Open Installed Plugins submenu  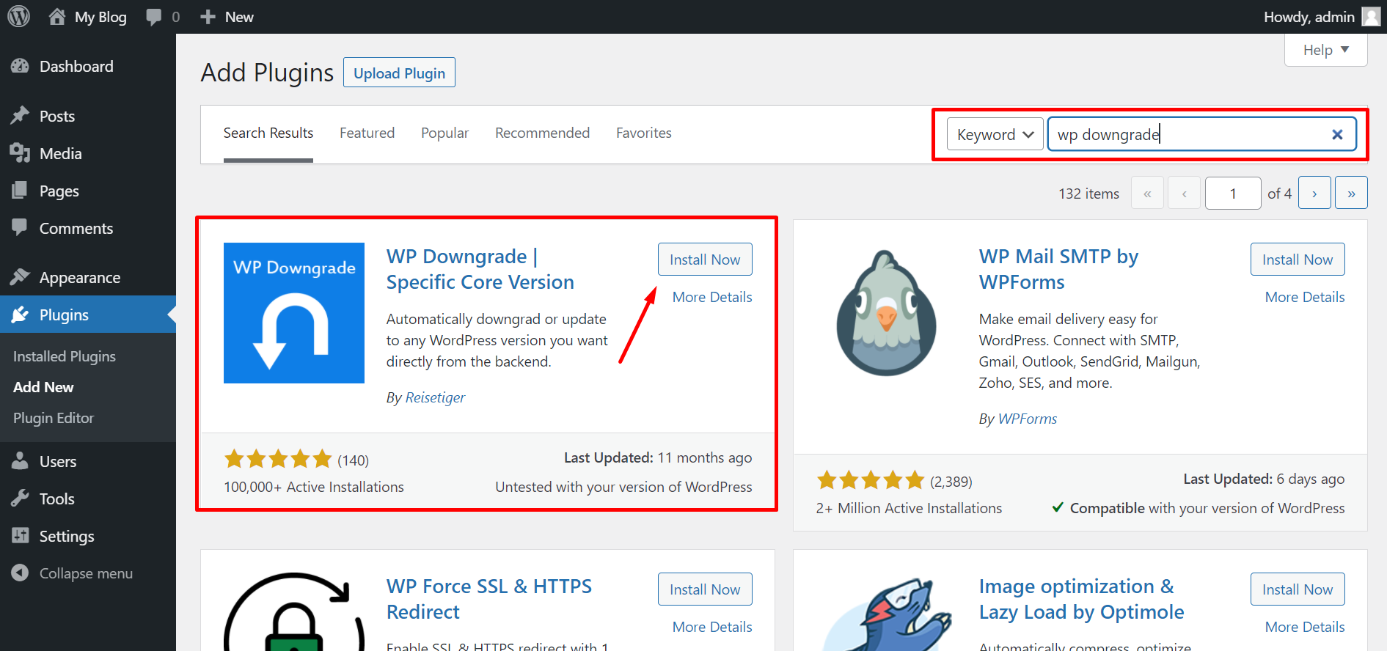pyautogui.click(x=65, y=356)
